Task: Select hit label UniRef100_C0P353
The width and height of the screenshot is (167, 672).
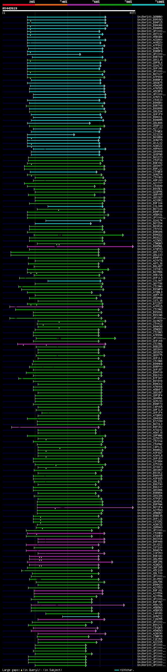Action: (150, 553)
